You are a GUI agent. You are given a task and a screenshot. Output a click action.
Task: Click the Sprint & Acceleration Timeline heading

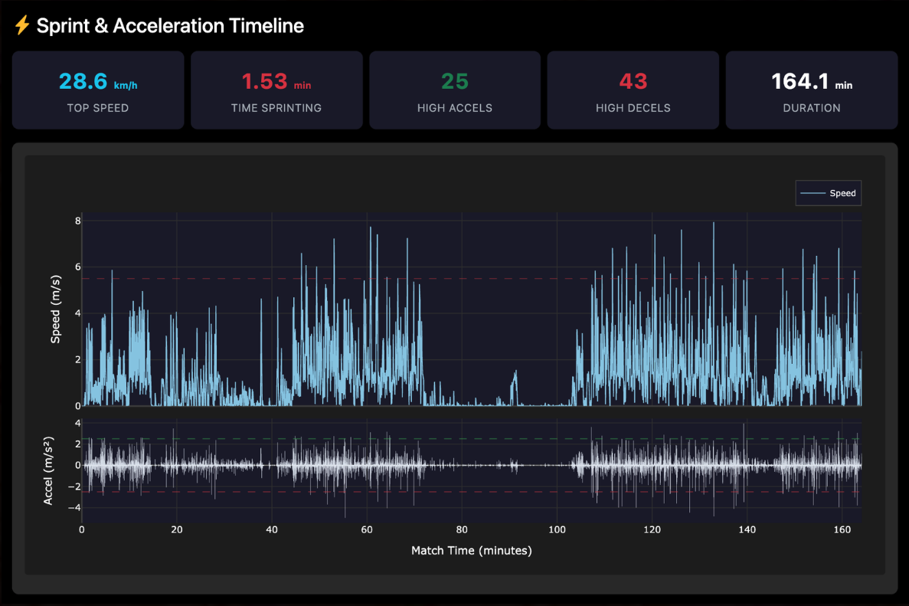[x=170, y=26]
